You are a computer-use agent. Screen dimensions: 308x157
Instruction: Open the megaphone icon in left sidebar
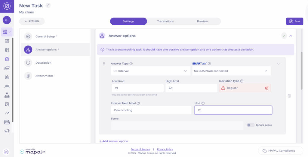pos(7,131)
